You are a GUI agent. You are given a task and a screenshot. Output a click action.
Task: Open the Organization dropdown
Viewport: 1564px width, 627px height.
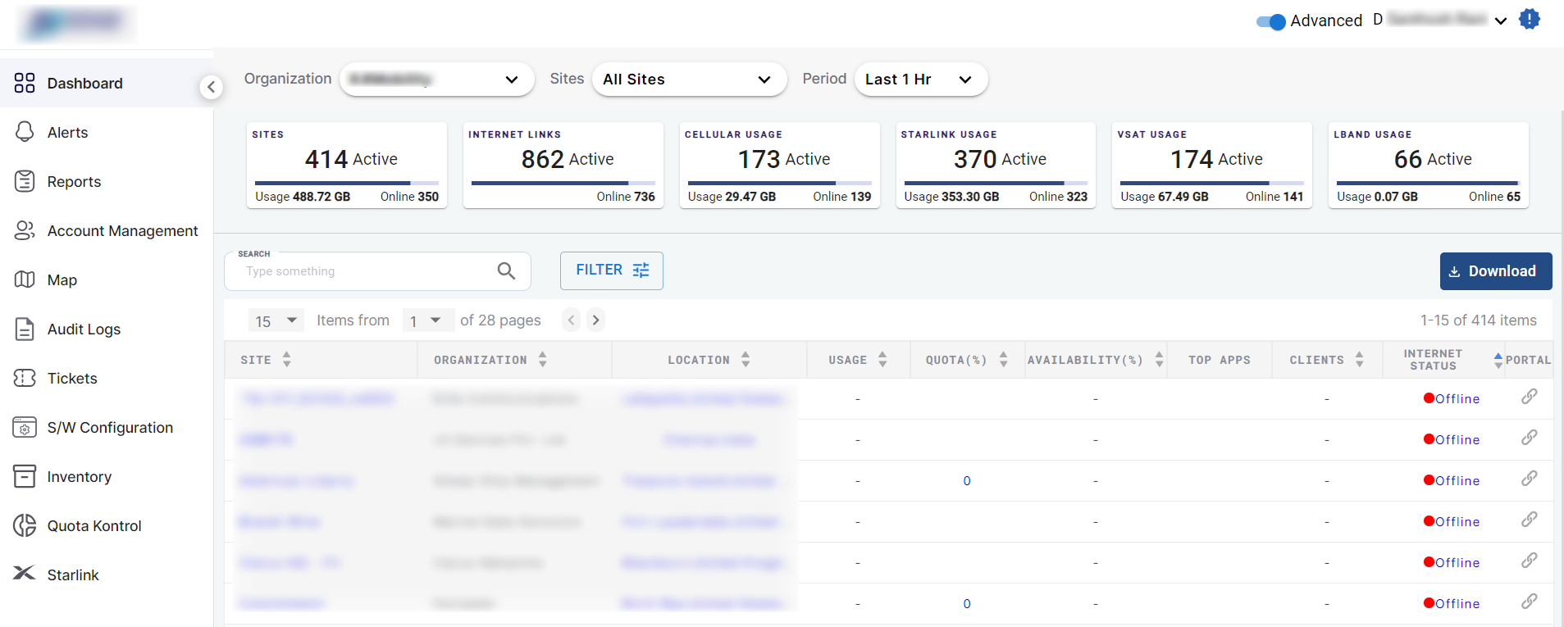click(436, 80)
